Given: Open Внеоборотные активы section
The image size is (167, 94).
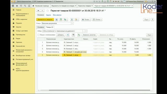Looking at the screenshot, I should (x=23, y=56).
